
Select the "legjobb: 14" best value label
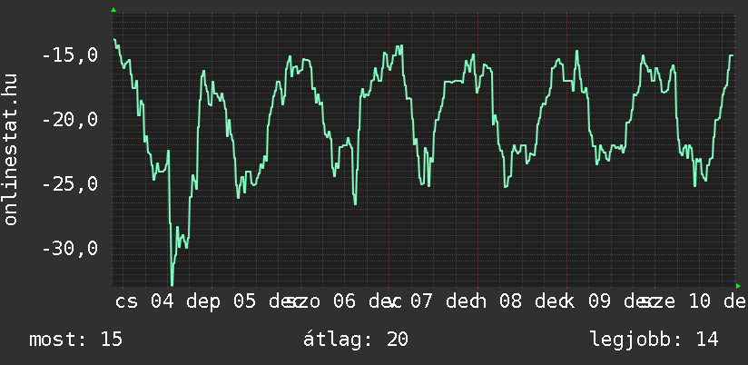[654, 340]
